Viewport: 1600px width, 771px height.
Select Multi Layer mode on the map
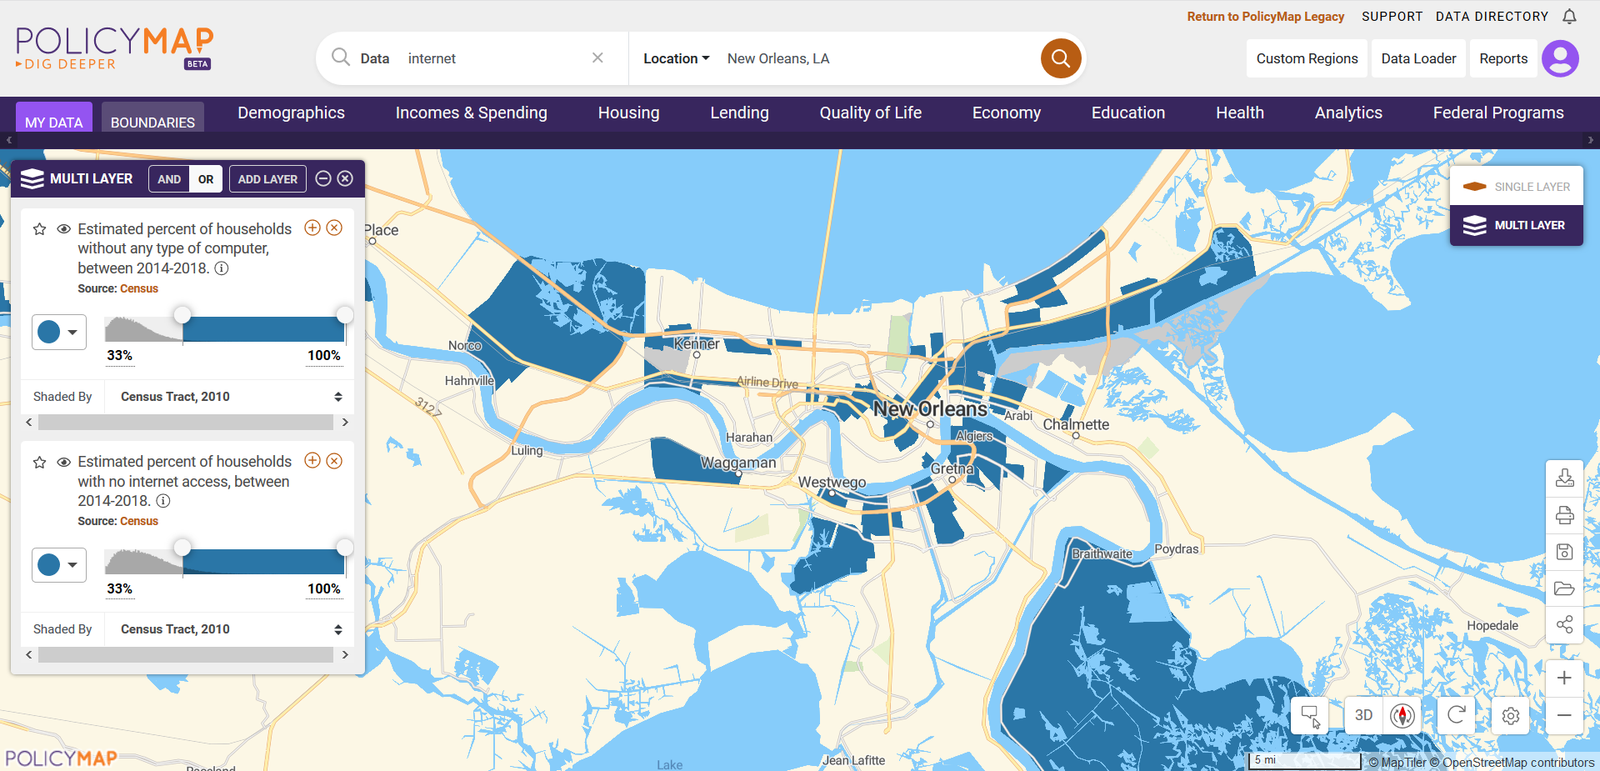[1517, 225]
